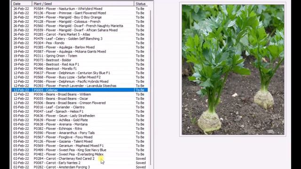Select row P0568 Busy Lizzie Safari Mixed F2
The image size is (301, 169).
pyautogui.click(x=79, y=77)
